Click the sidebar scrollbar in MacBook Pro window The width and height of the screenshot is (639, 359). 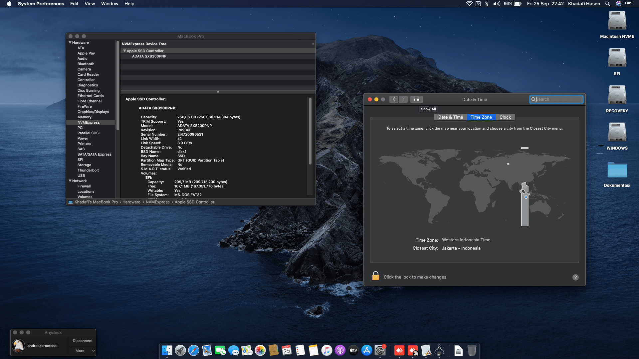(117, 85)
